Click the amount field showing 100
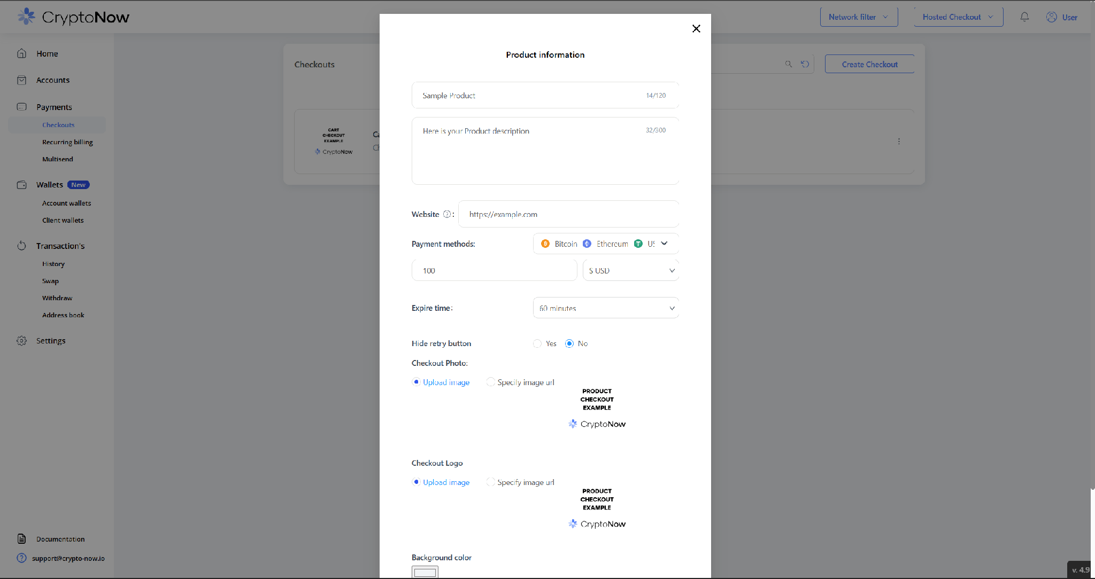Screen dimensions: 1095x579 click(x=495, y=270)
